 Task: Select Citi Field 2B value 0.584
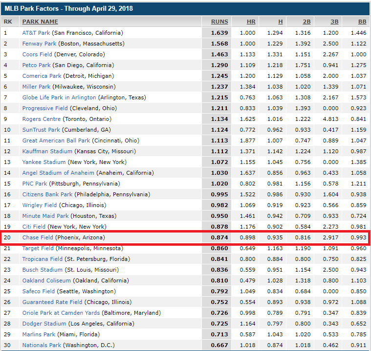pyautogui.click(x=303, y=227)
